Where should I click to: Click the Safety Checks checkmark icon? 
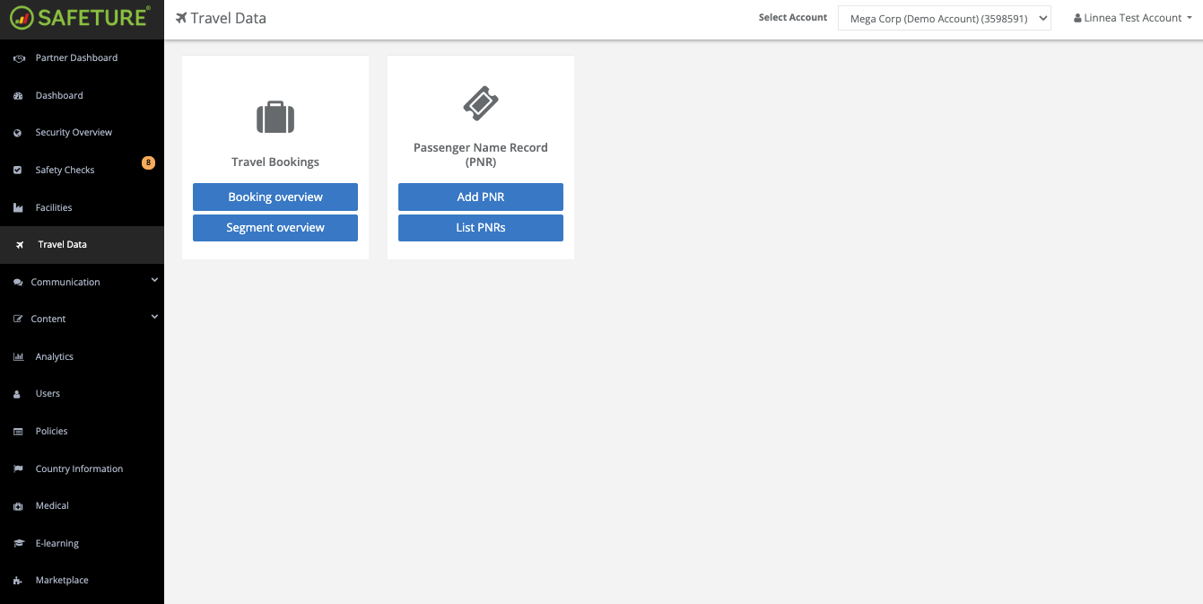click(x=17, y=171)
